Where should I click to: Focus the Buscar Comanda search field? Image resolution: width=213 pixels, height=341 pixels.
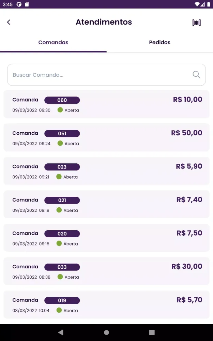click(x=106, y=75)
